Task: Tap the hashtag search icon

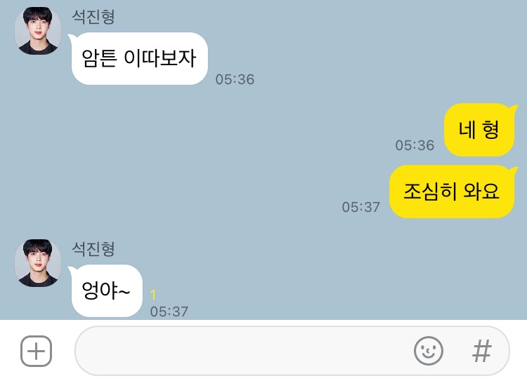Action: 482,351
